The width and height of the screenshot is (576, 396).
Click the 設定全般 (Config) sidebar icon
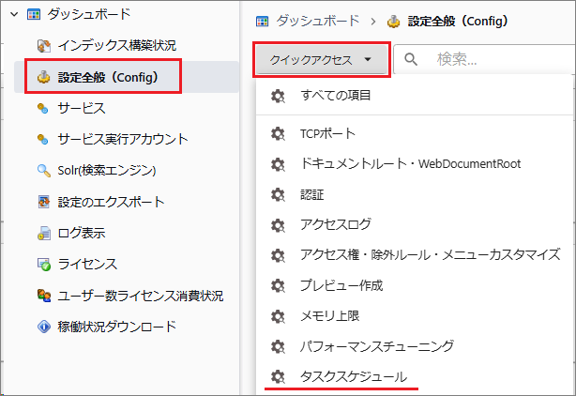43,77
